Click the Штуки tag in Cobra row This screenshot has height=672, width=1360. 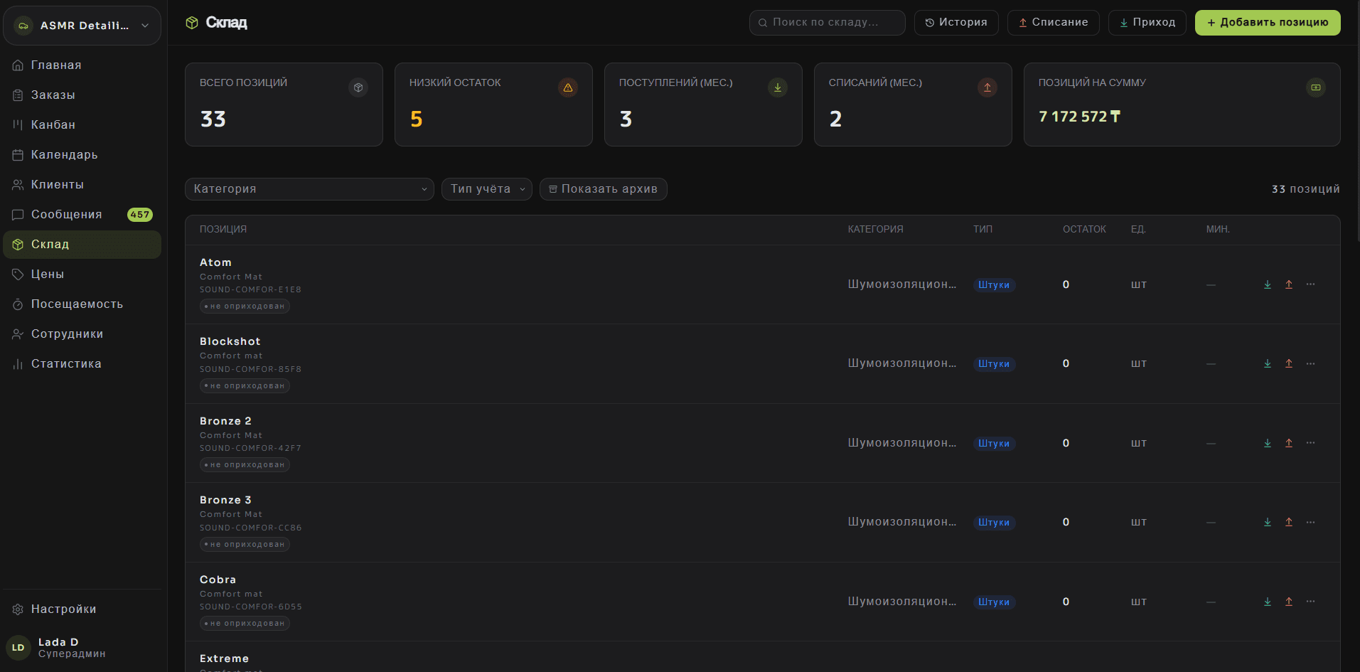pos(994,602)
